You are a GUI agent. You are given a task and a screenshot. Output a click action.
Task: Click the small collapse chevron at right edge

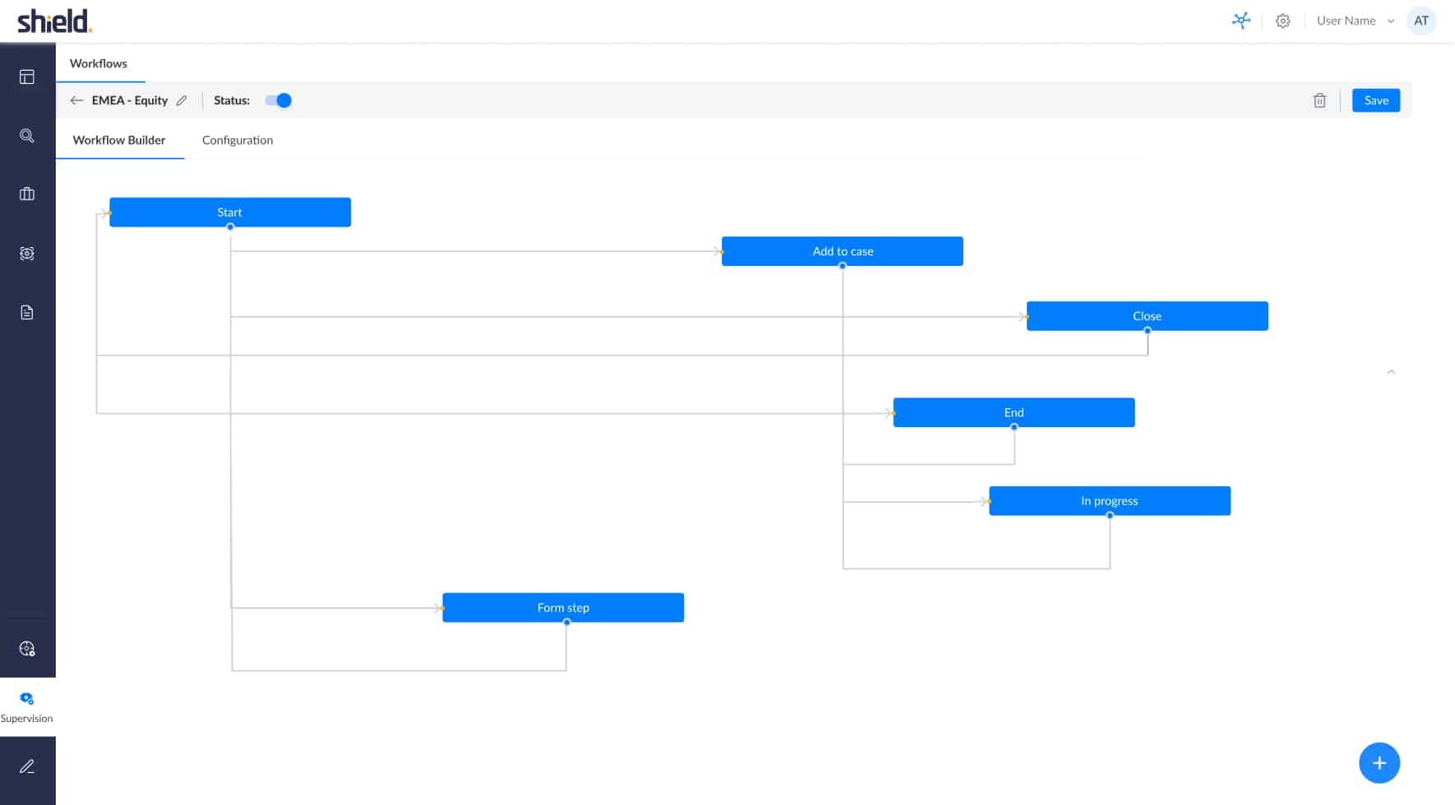pyautogui.click(x=1391, y=372)
